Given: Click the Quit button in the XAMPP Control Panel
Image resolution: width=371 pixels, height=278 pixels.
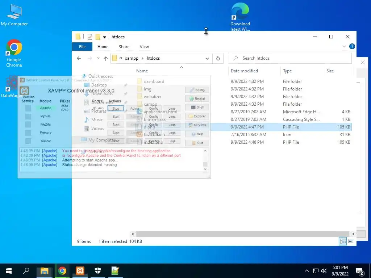Looking at the screenshot, I should click(x=197, y=143).
